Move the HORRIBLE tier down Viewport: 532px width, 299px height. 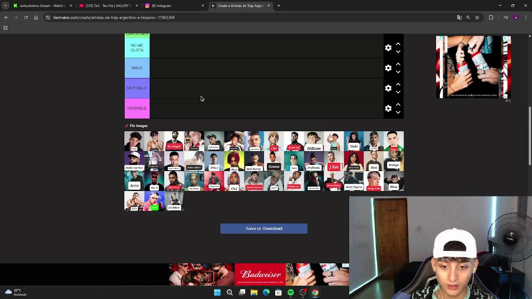(398, 113)
